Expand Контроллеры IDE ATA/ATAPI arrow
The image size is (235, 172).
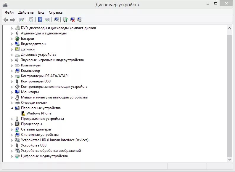click(12, 76)
